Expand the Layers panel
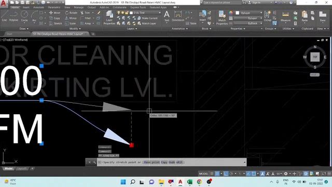Image resolution: width=332 pixels, height=187 pixels. point(132,29)
